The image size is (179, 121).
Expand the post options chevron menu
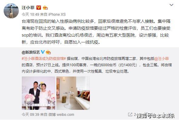tap(171, 5)
